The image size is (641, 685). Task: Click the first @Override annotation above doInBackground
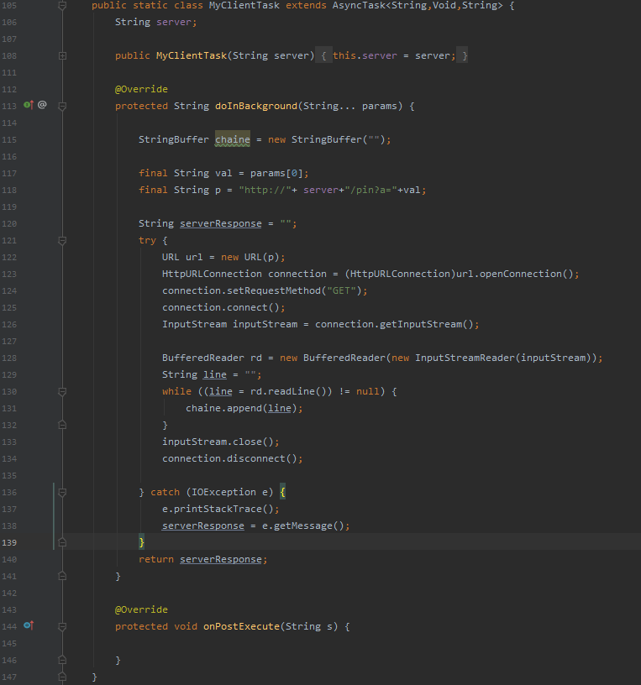point(141,89)
